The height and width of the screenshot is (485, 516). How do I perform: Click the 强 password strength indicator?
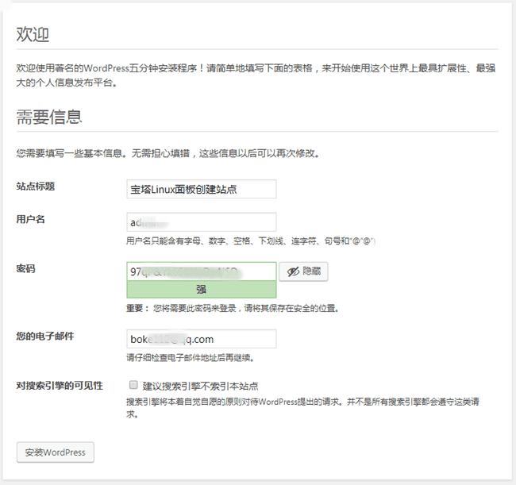[x=202, y=290]
